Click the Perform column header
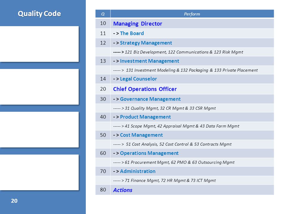286x214 pixels. [192, 14]
